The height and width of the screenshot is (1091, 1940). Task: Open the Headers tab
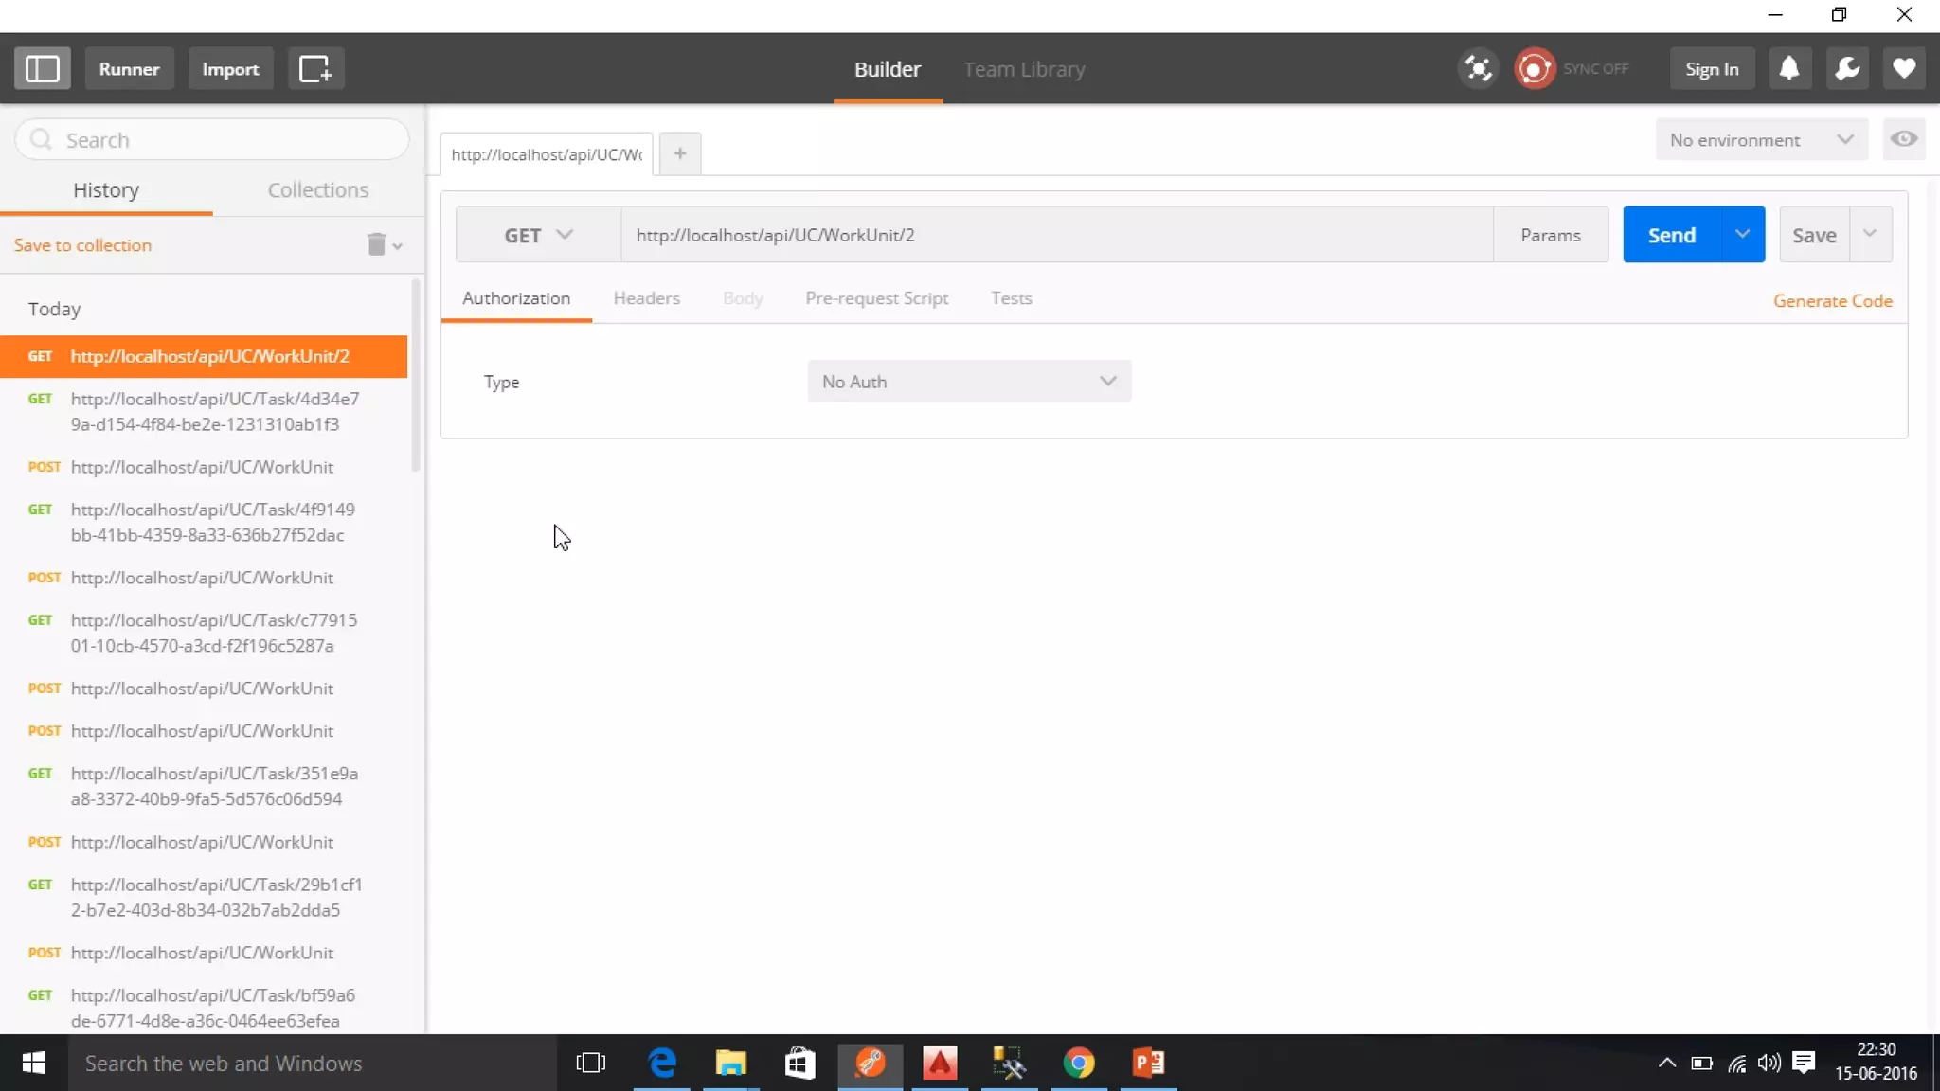click(x=646, y=298)
